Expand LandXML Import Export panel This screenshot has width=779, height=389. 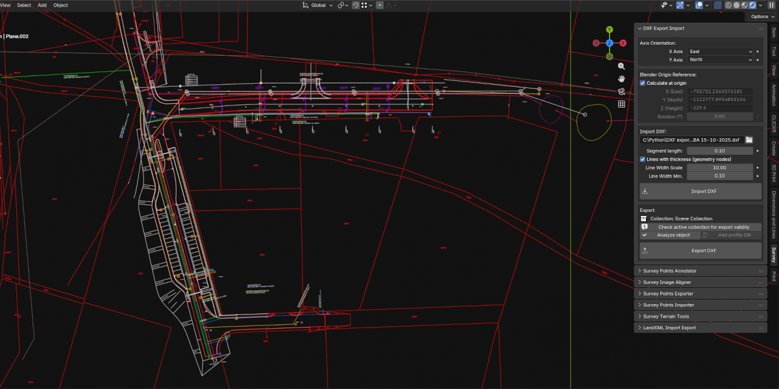coord(700,327)
